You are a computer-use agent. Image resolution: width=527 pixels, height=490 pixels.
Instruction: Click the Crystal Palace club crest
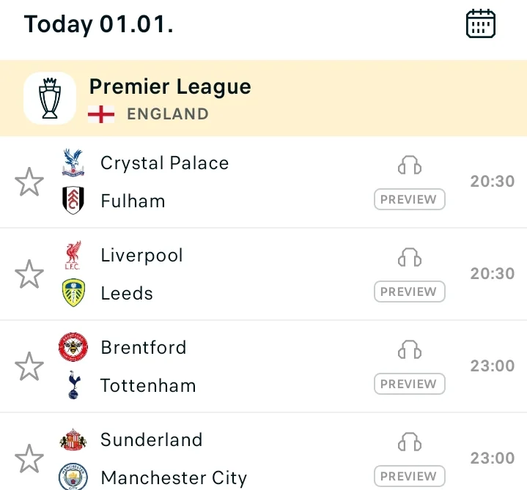coord(73,163)
